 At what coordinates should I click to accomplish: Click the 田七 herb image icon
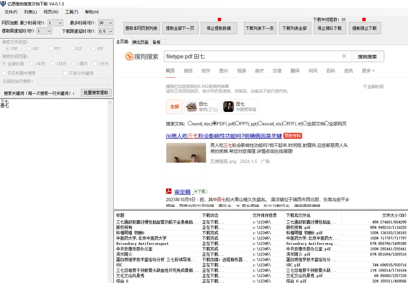click(191, 107)
